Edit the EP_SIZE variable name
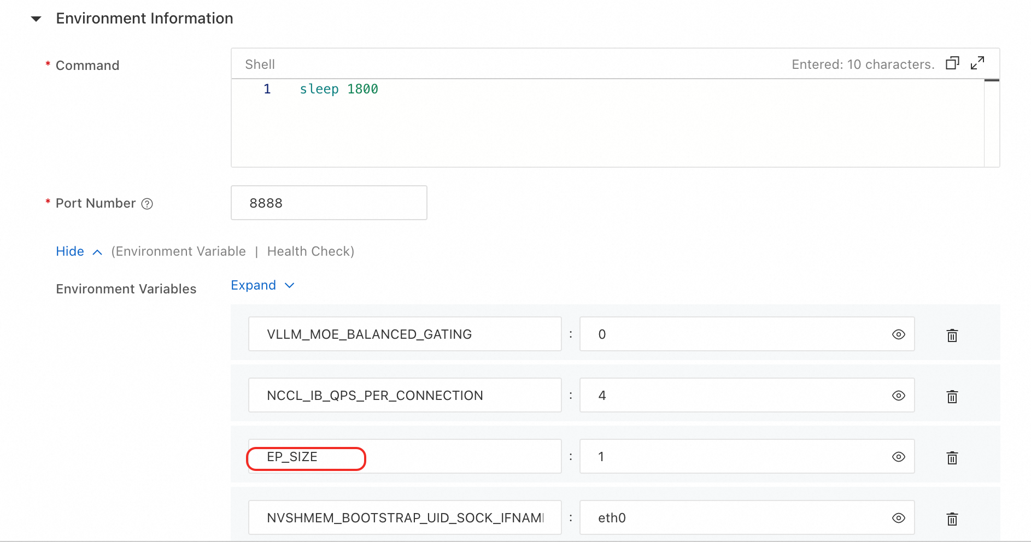1031x542 pixels. (x=405, y=456)
